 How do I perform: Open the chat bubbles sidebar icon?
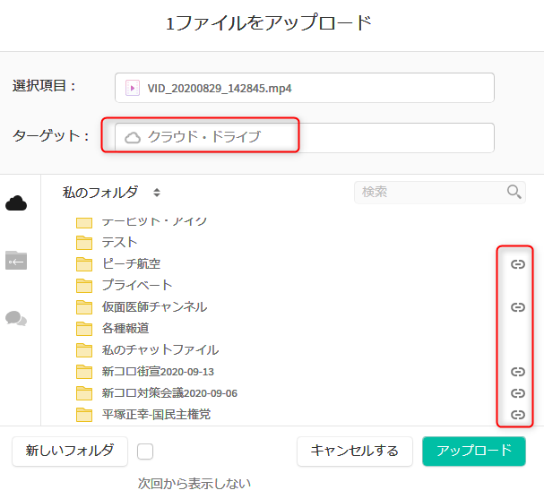[x=16, y=318]
